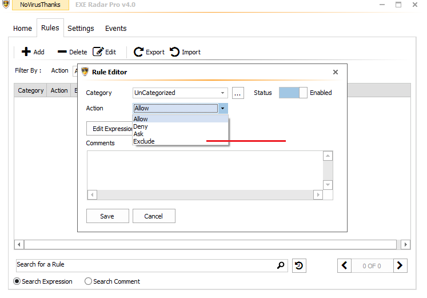Select the Search Comment radio button
427x298 pixels.
click(88, 281)
